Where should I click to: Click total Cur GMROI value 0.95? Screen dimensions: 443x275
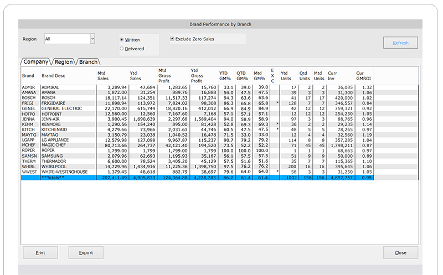(x=367, y=178)
